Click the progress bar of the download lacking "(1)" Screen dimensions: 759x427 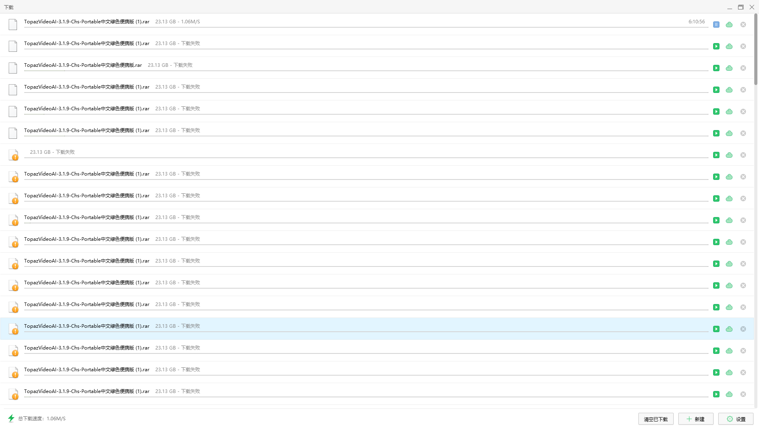(366, 71)
